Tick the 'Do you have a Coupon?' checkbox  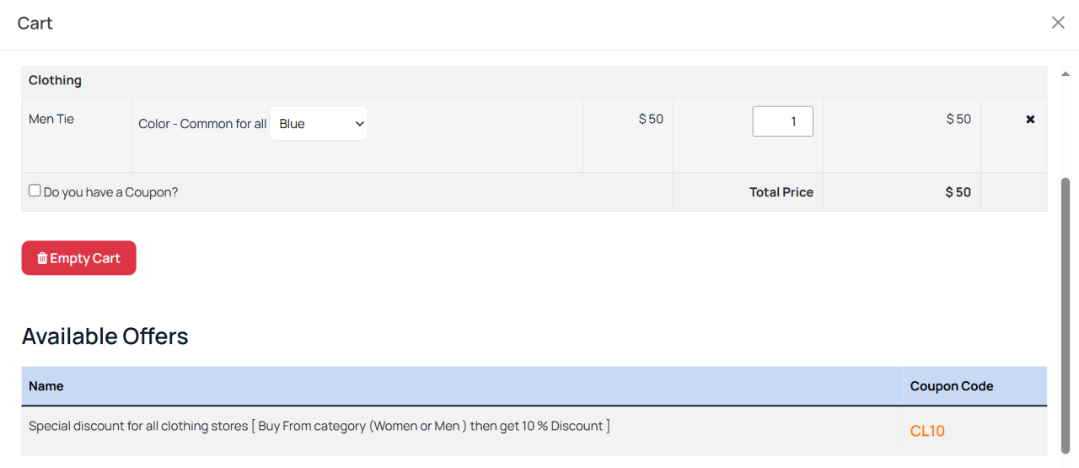coord(35,191)
